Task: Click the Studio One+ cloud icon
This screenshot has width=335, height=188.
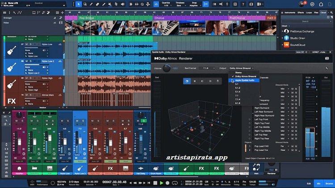Action: click(286, 38)
